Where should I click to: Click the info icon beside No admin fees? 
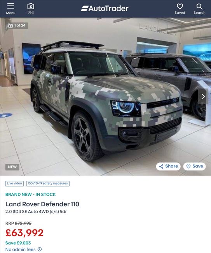point(40,249)
